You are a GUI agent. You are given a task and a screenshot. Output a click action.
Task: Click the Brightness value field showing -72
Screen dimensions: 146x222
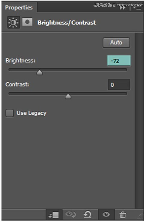(x=119, y=61)
